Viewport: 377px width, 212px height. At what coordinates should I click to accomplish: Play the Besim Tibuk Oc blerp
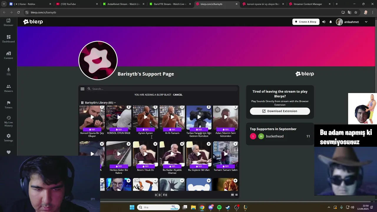click(x=145, y=154)
